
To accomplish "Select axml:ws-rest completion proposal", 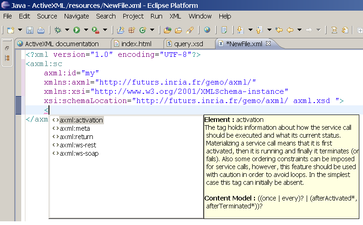I will (x=74, y=145).
